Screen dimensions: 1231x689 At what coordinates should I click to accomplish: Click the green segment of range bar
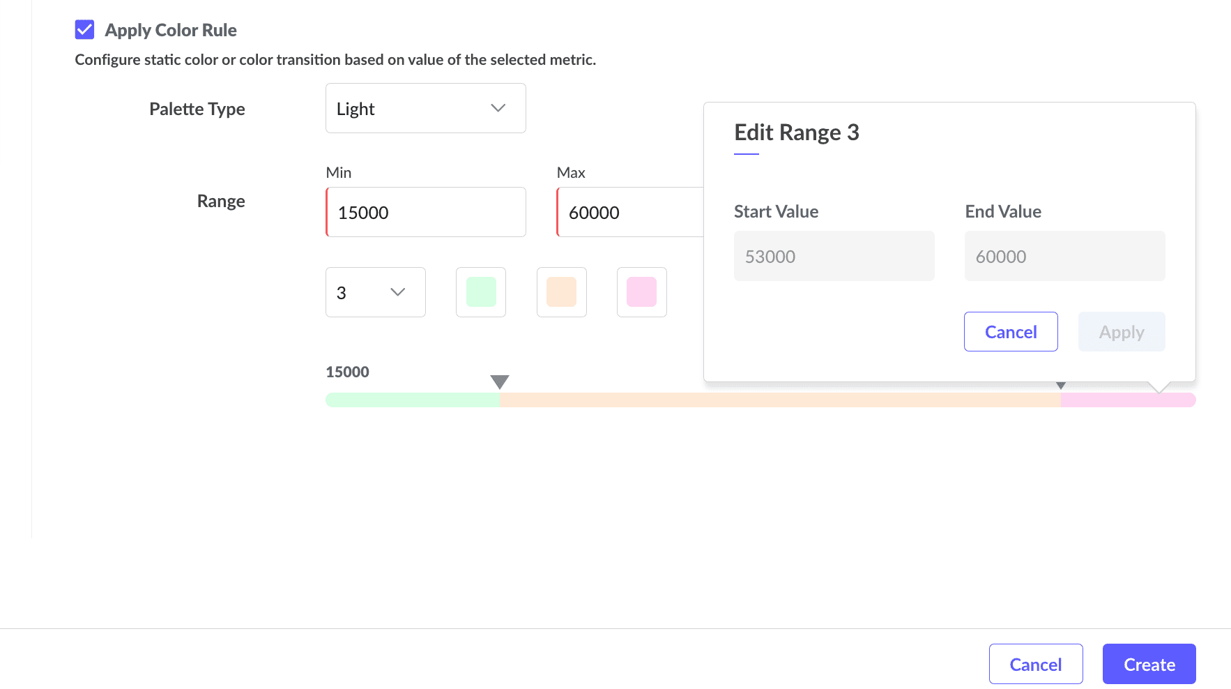pos(413,400)
